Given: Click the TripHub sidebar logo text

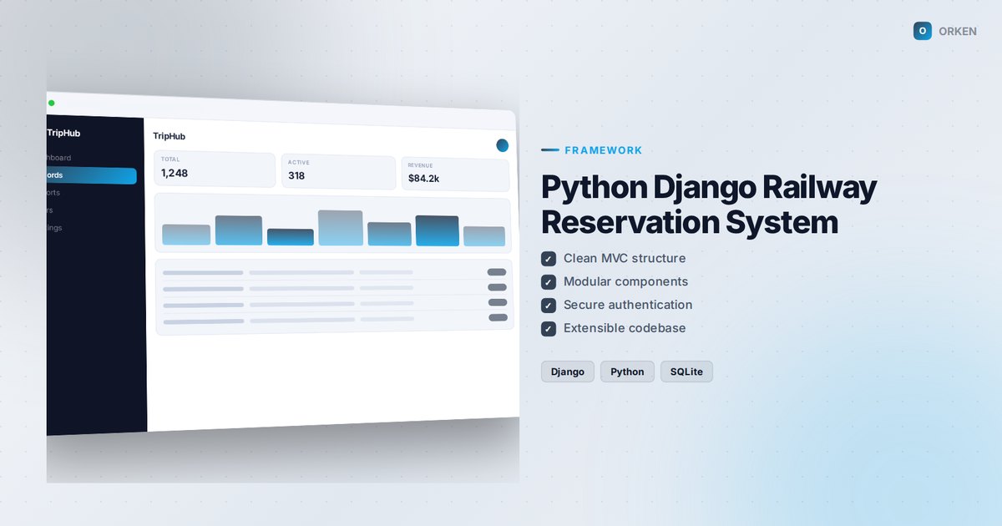Looking at the screenshot, I should pyautogui.click(x=63, y=133).
